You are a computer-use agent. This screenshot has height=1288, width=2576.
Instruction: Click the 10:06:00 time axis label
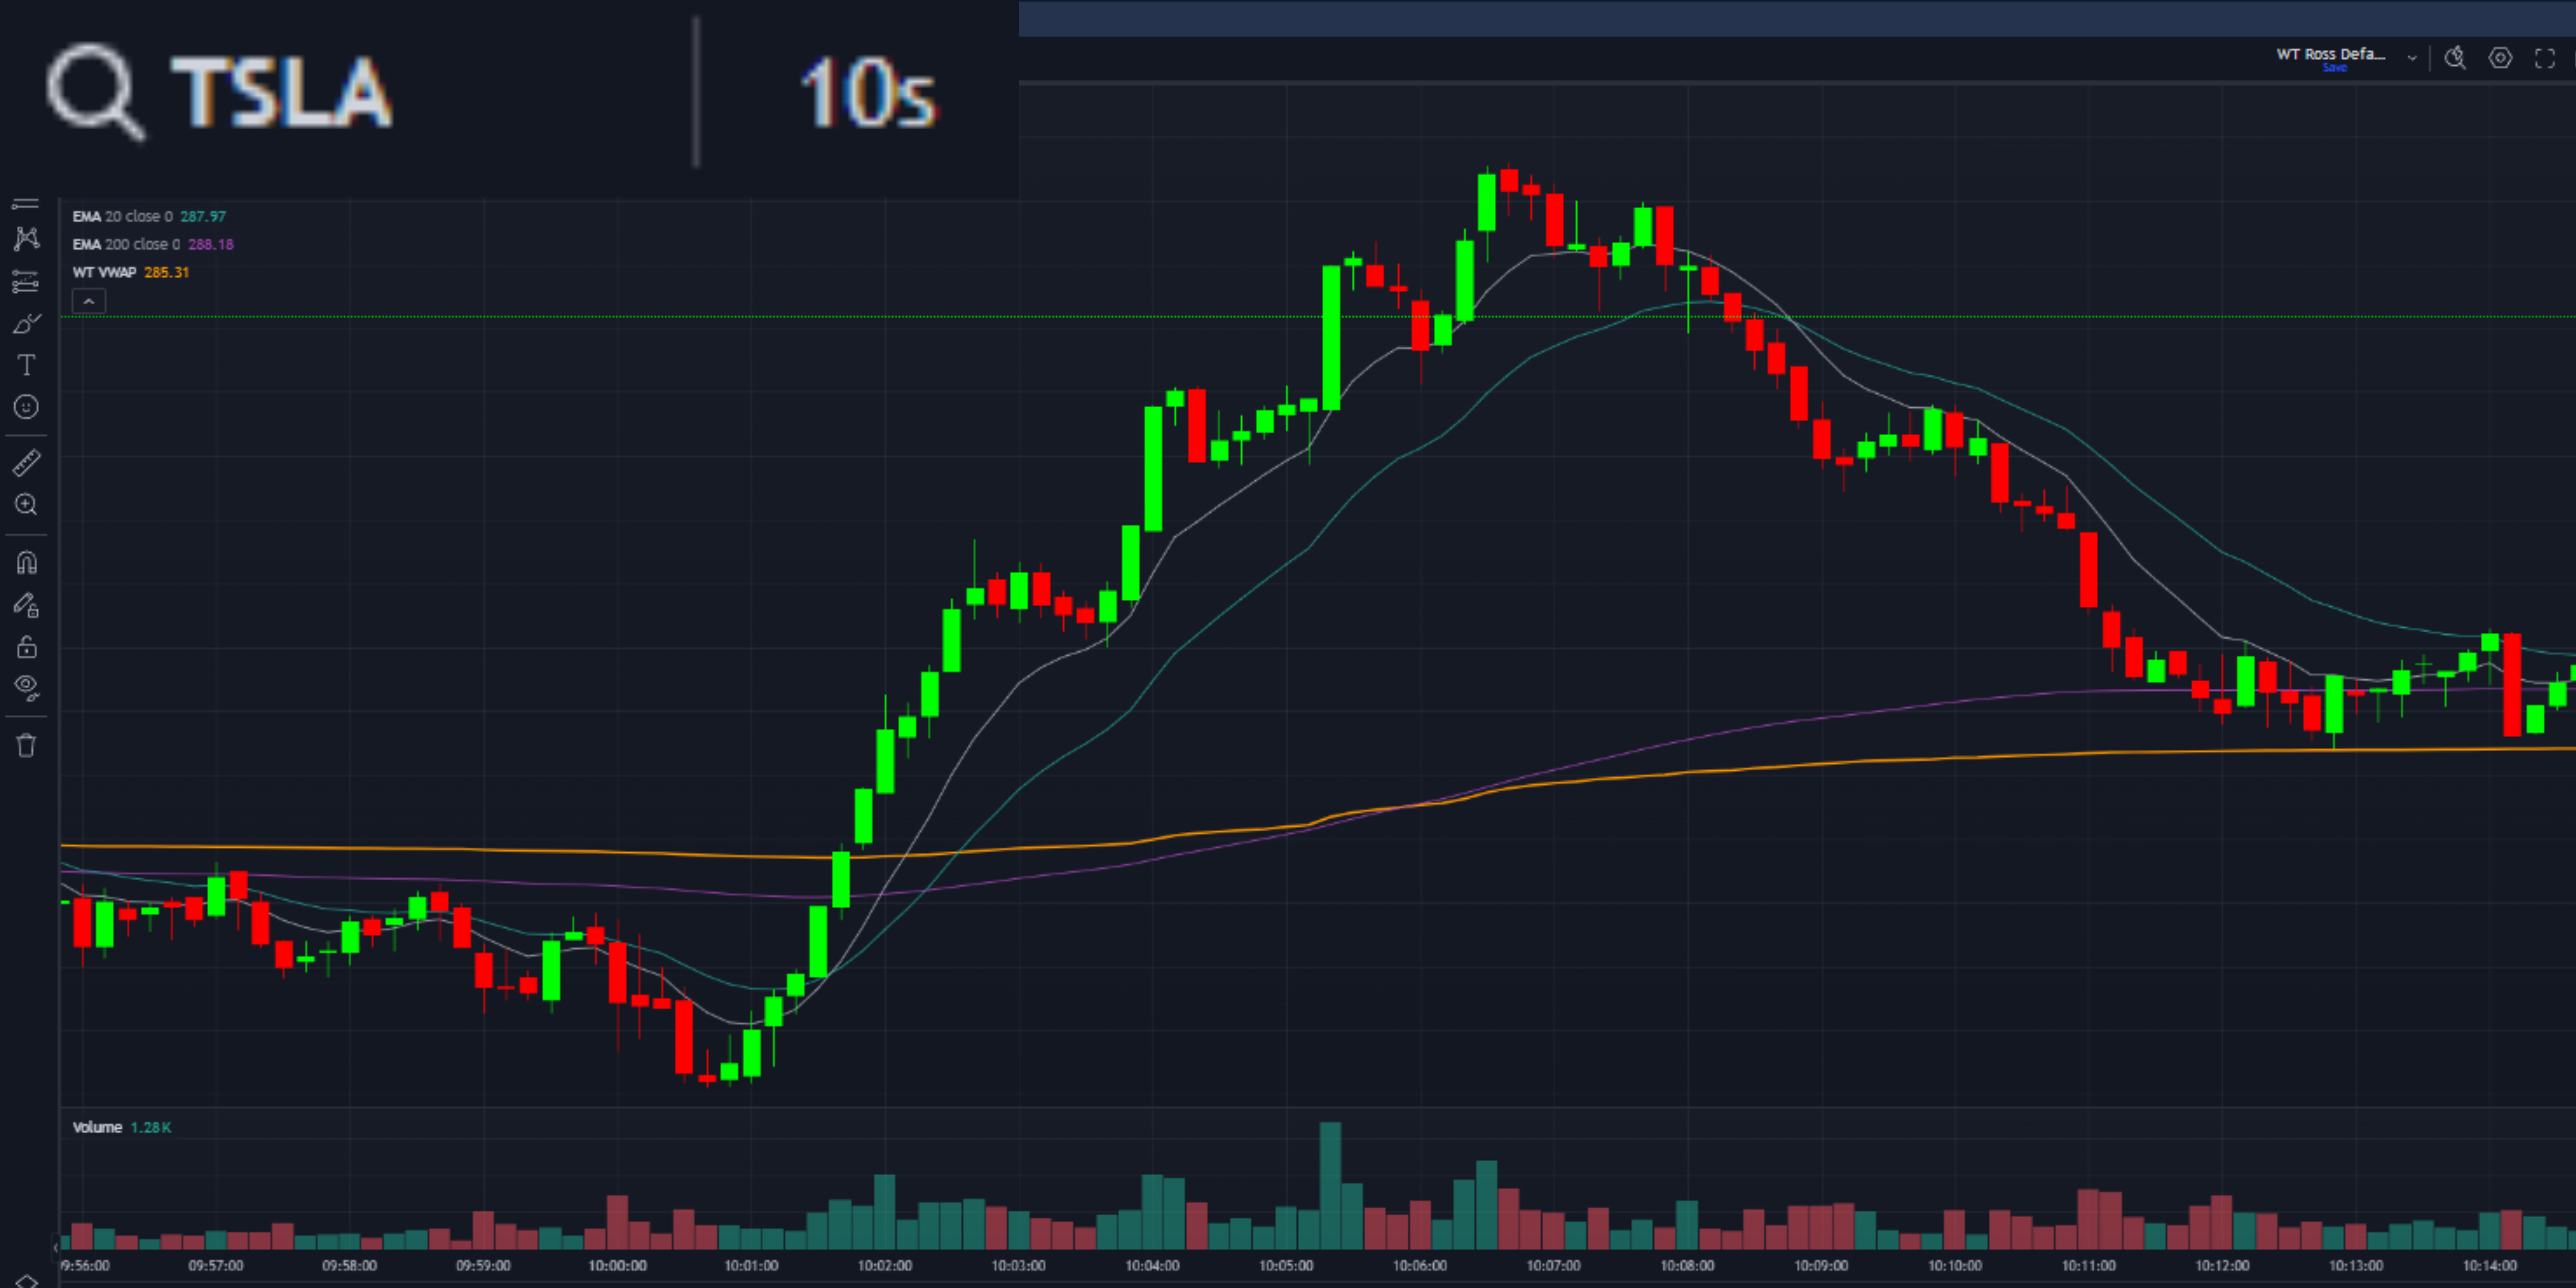point(1420,1266)
